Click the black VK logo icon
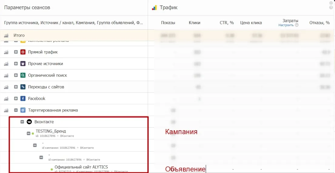 (29, 122)
